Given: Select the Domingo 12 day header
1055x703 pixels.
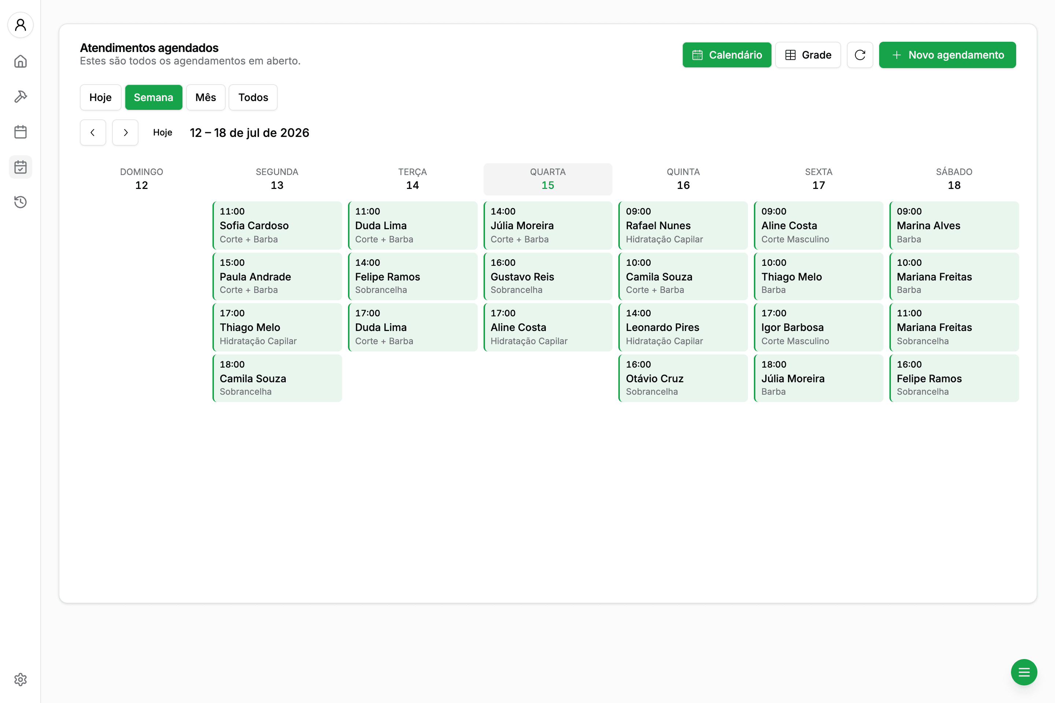Looking at the screenshot, I should [142, 179].
